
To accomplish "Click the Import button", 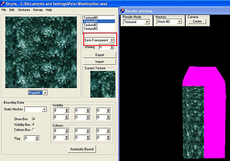I will tap(100, 62).
